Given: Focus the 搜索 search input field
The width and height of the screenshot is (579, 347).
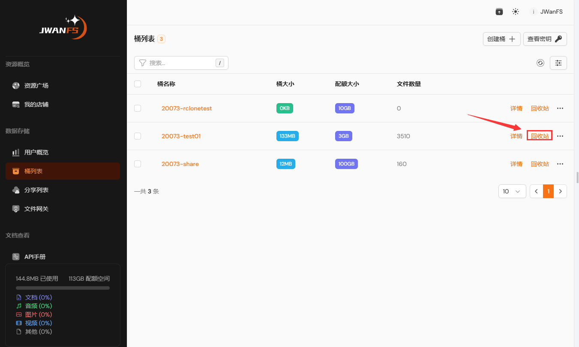Looking at the screenshot, I should tap(181, 63).
